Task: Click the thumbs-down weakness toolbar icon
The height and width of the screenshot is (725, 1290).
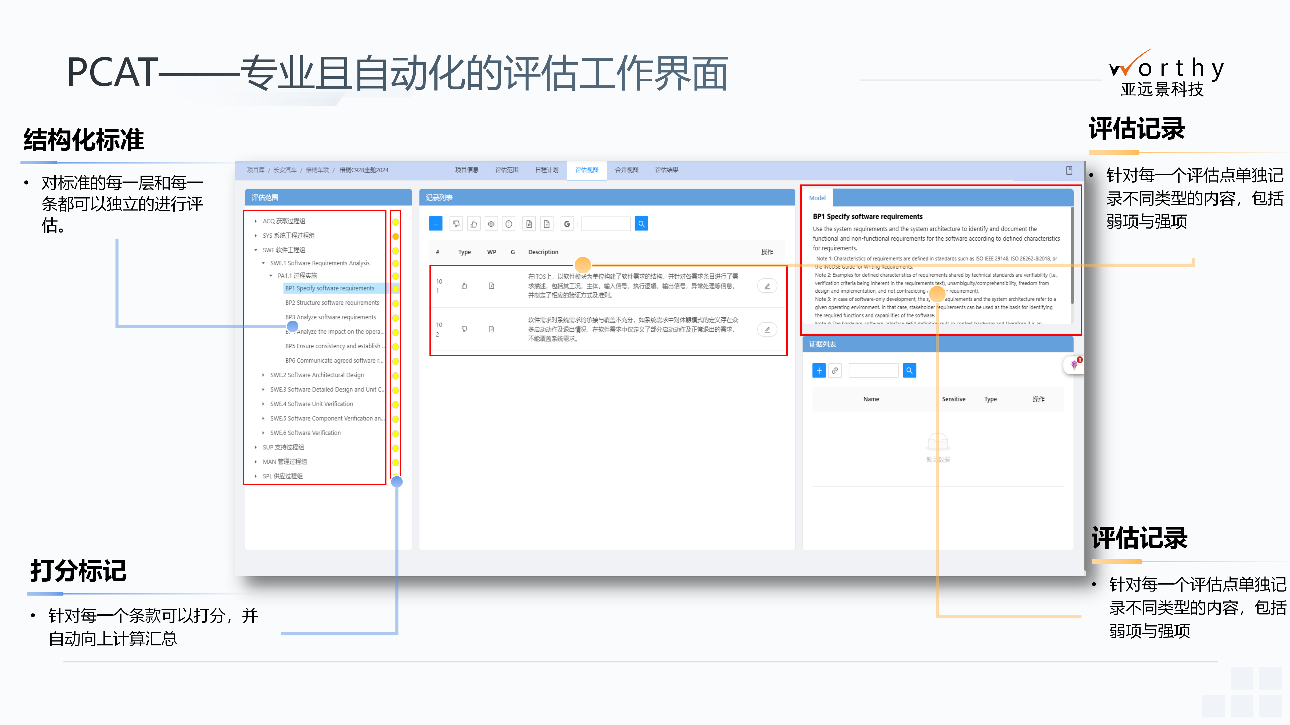Action: click(456, 224)
